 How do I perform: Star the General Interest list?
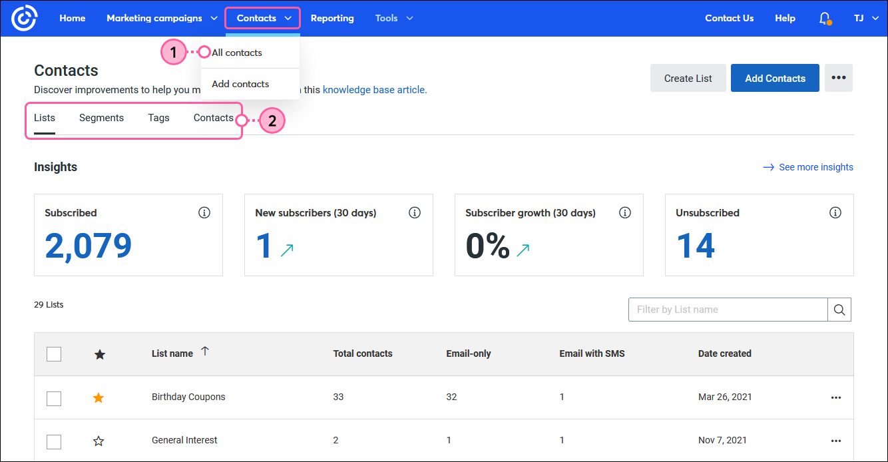pos(99,441)
